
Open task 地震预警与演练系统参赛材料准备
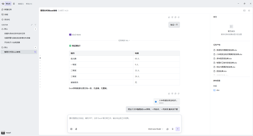coord(17,38)
